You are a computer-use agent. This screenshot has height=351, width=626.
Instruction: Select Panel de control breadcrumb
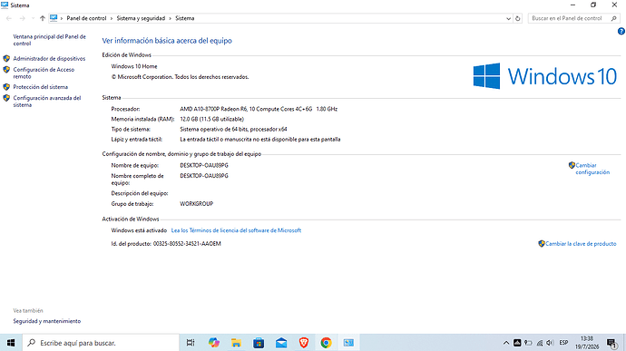point(86,18)
